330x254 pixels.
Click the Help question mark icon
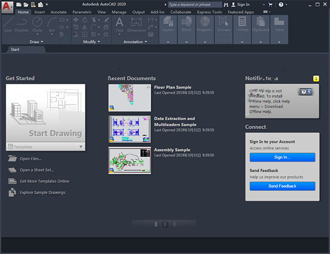(281, 4)
